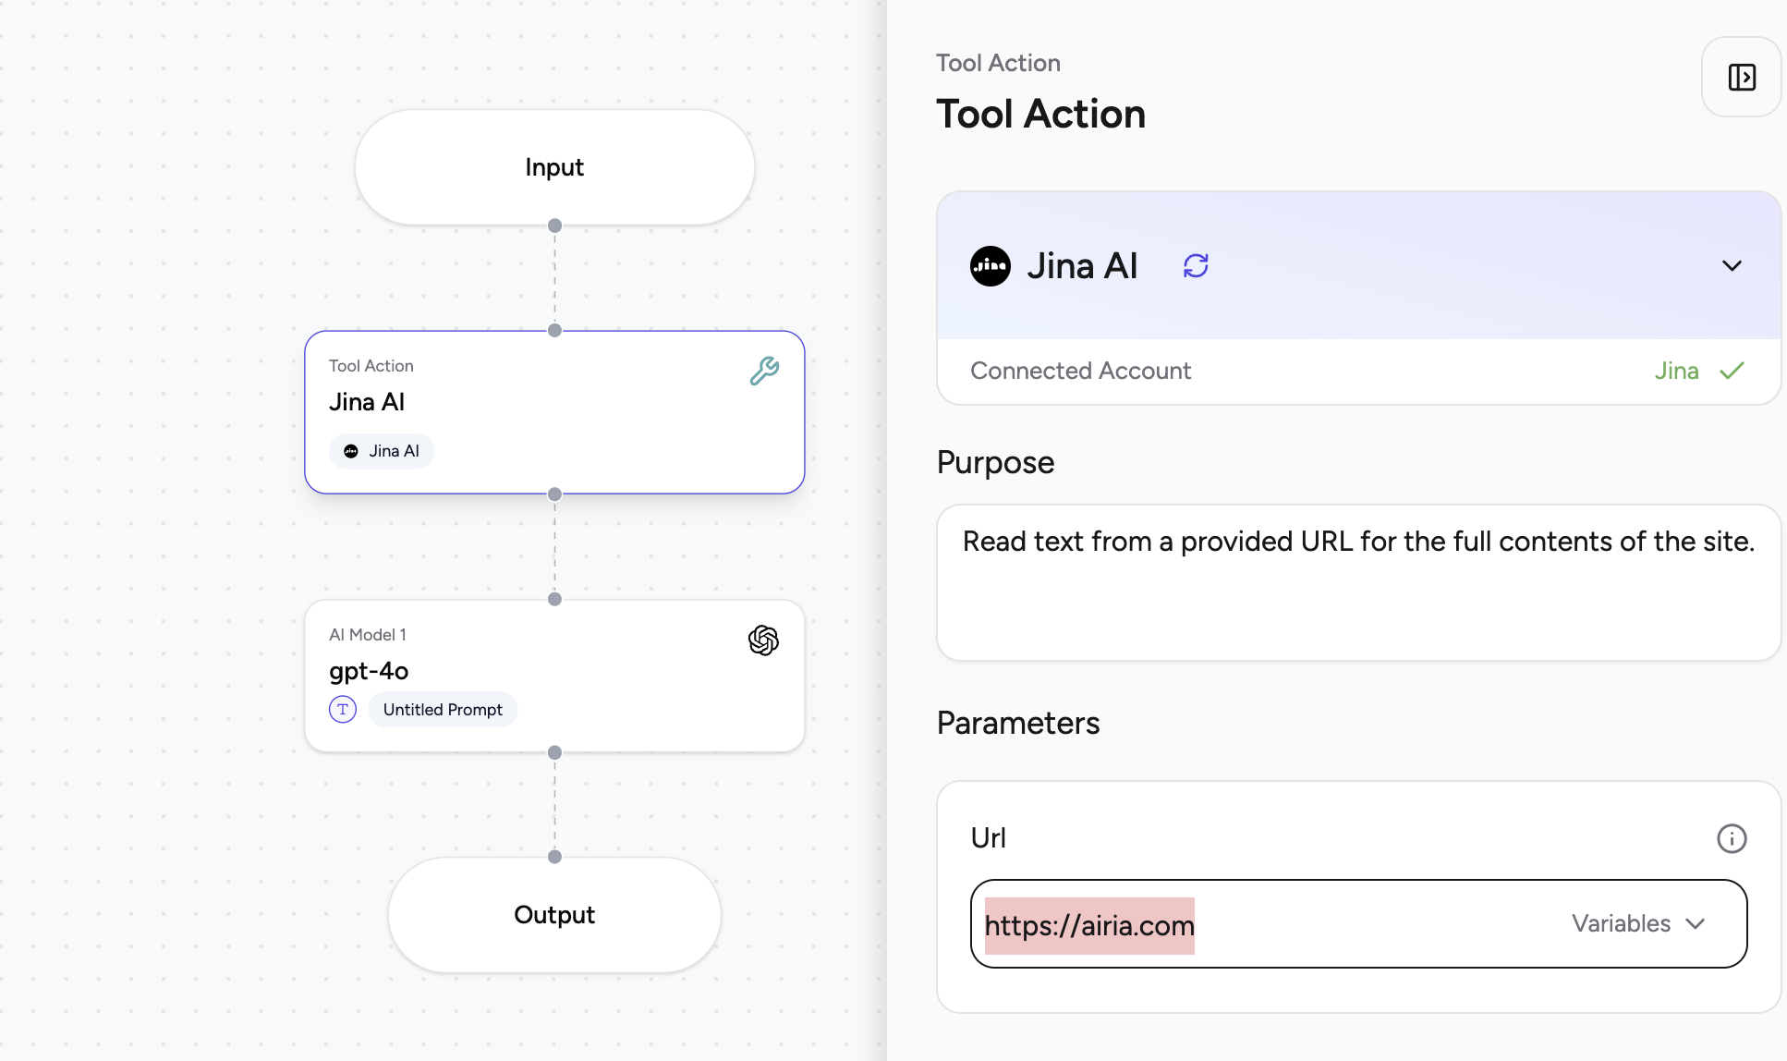Click the Tool Action node's top connector dot

554,330
